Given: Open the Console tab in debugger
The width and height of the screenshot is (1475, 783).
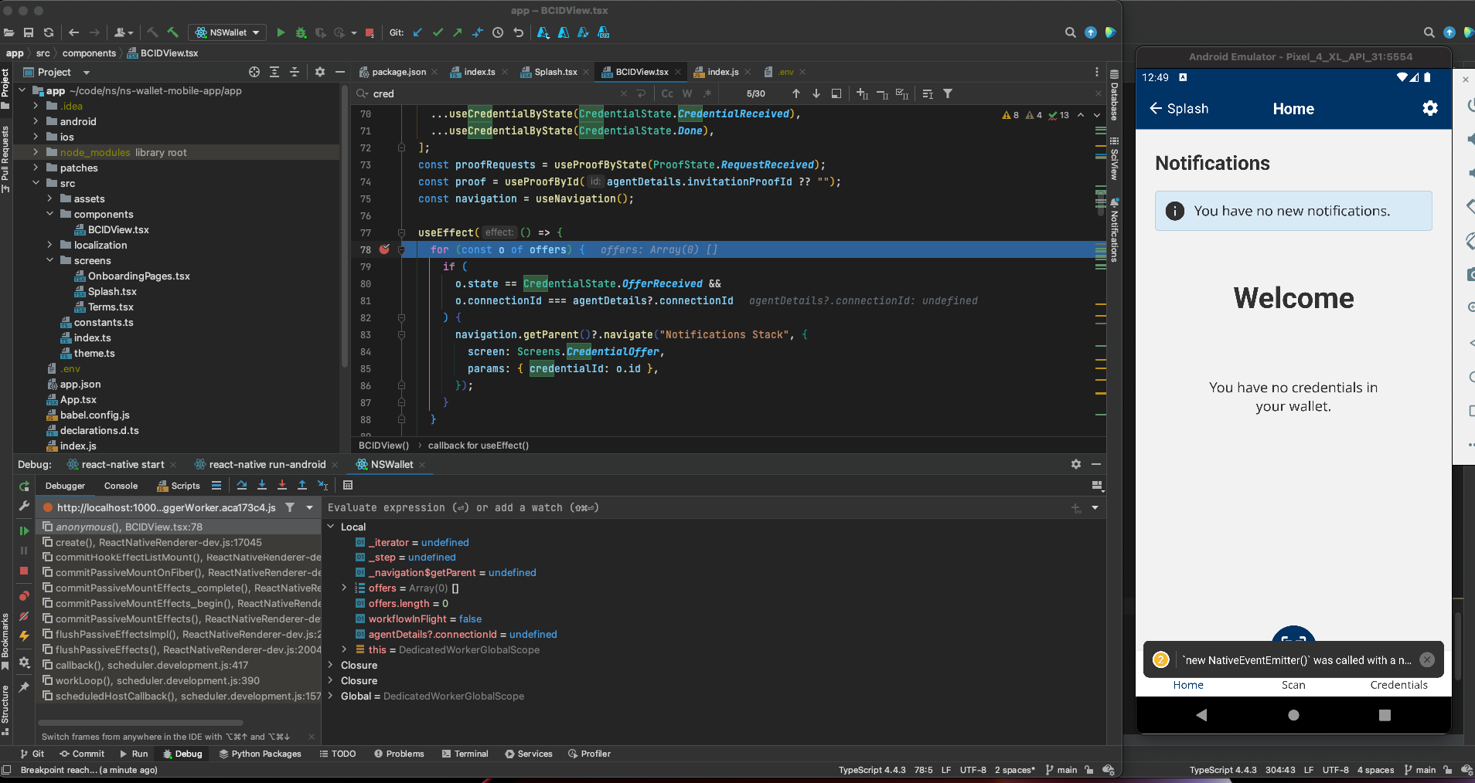Looking at the screenshot, I should point(121,486).
